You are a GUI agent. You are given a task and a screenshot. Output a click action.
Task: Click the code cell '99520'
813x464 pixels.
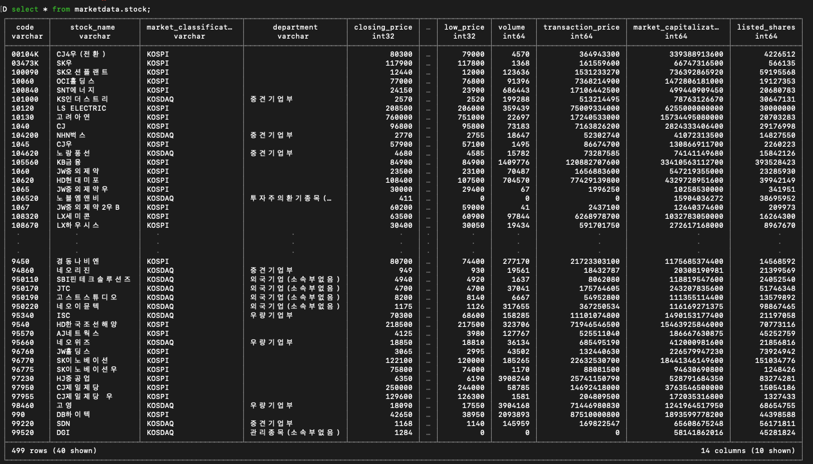tap(23, 432)
